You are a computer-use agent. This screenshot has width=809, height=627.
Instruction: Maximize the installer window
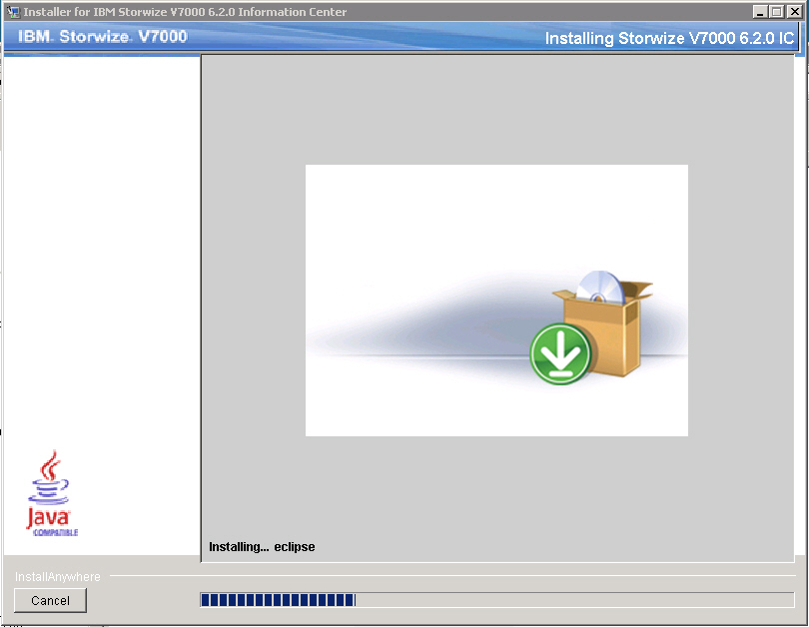(x=776, y=11)
